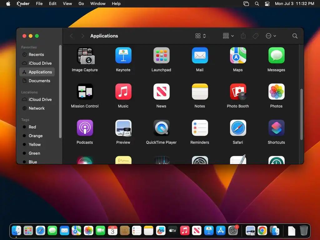Select the Reminders app in Applications
The image size is (320, 240).
pos(200,128)
